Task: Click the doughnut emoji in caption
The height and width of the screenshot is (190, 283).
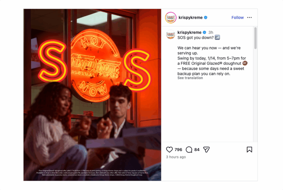Action: 245,63
